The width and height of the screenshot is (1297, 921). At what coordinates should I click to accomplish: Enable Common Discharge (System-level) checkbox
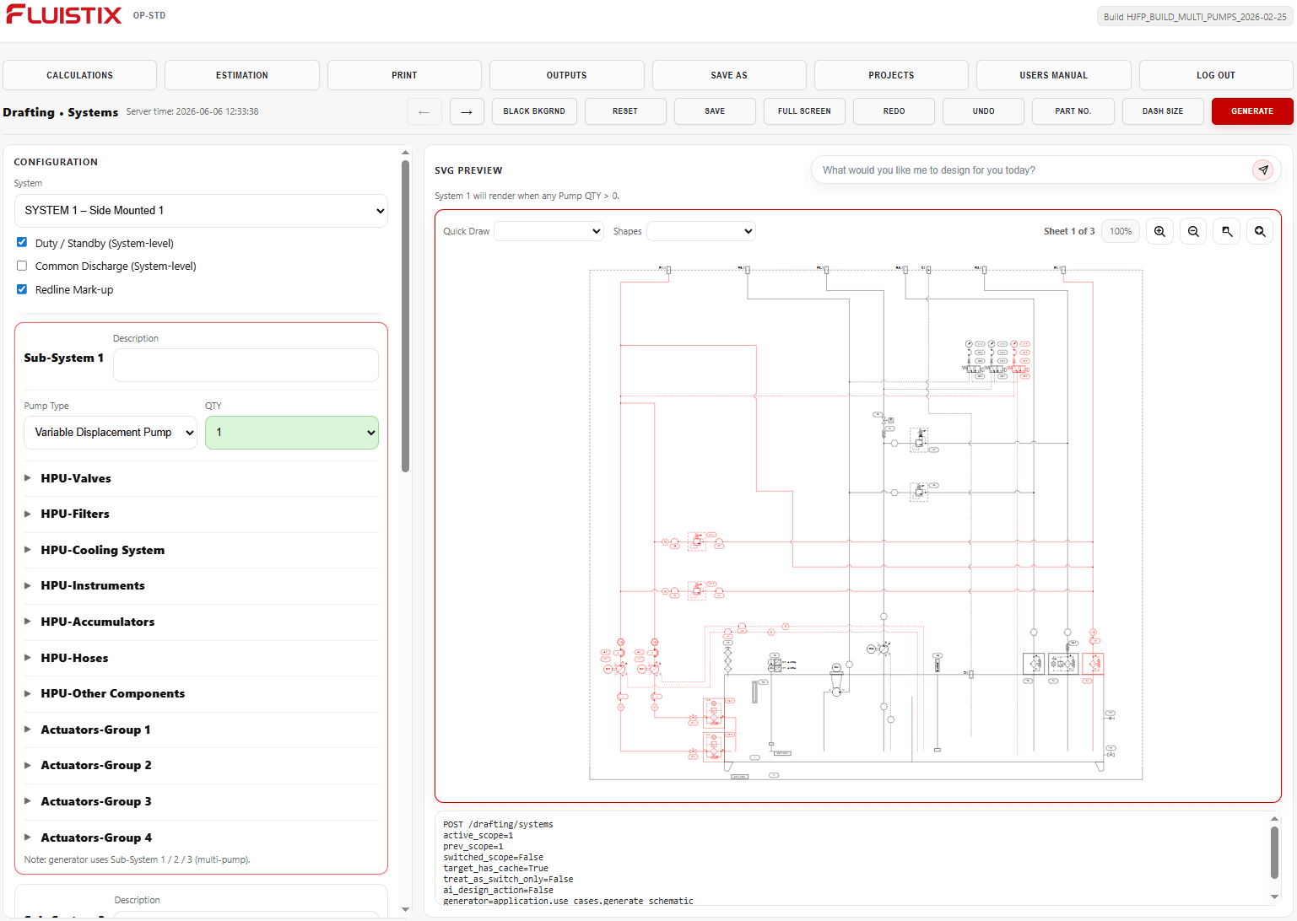click(22, 266)
